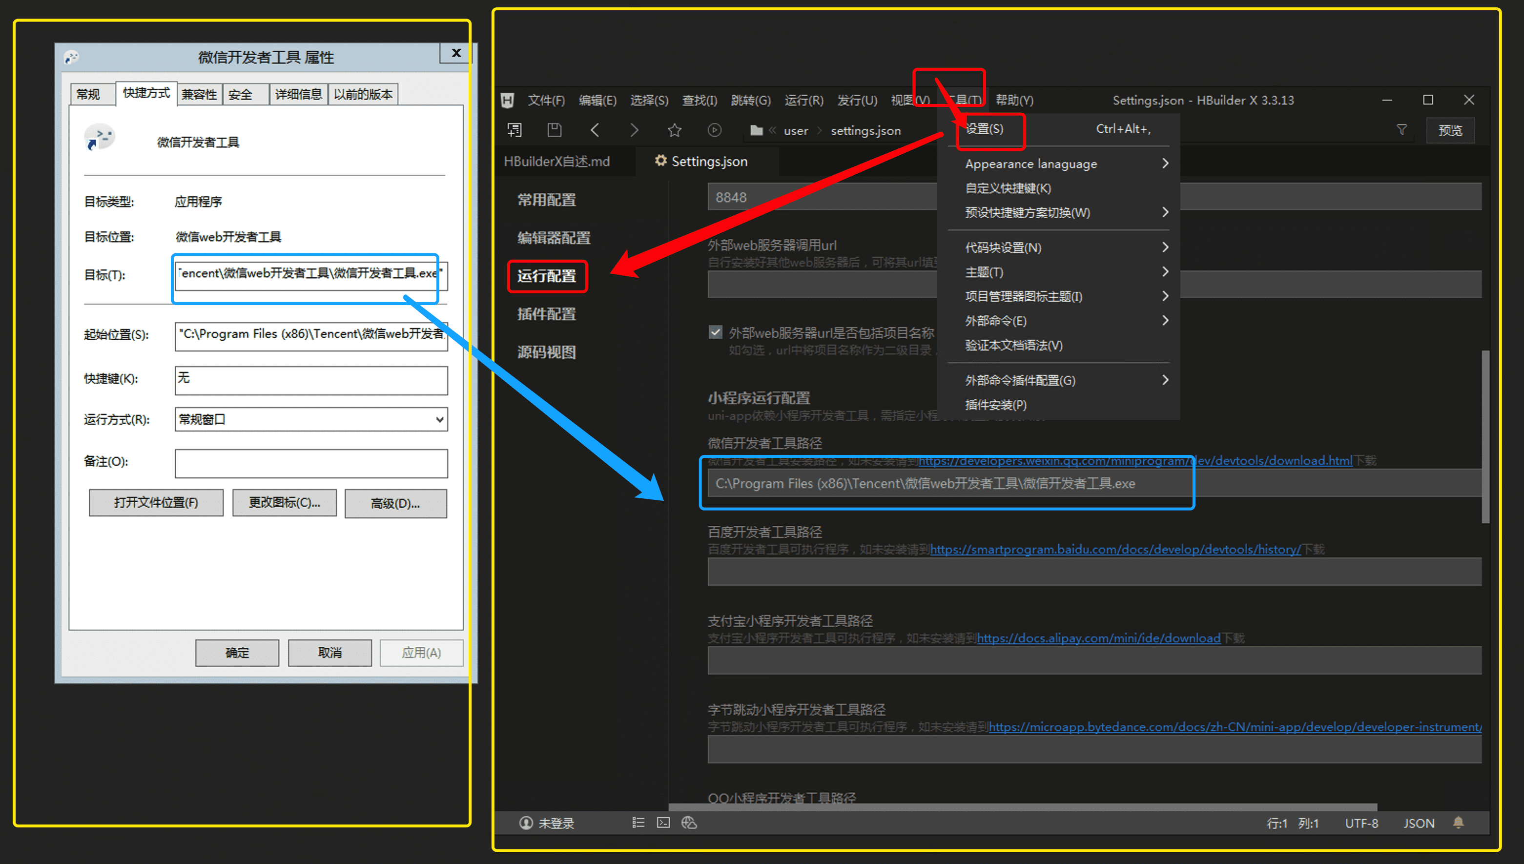
Task: Go forward with the right arrow icon
Action: point(634,130)
